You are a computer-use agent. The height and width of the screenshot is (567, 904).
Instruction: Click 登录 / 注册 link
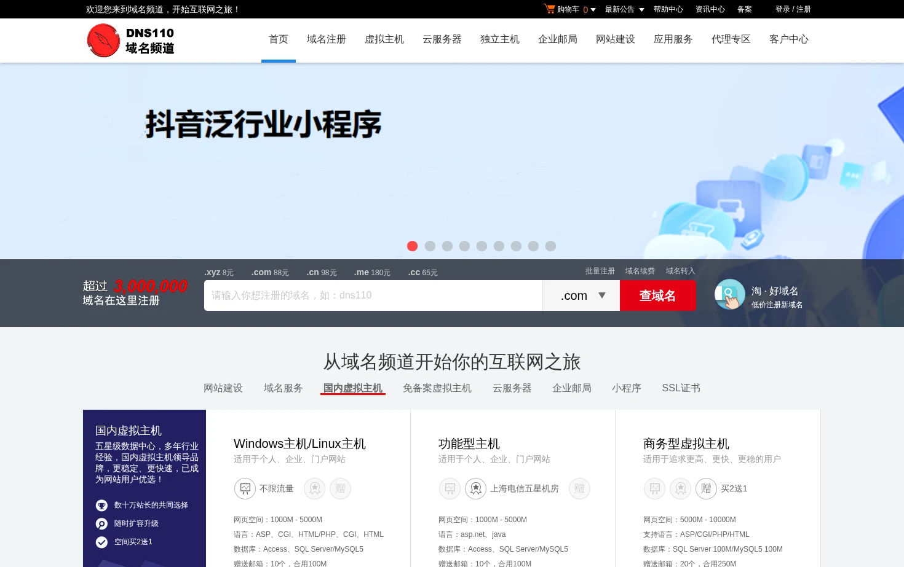coord(793,9)
